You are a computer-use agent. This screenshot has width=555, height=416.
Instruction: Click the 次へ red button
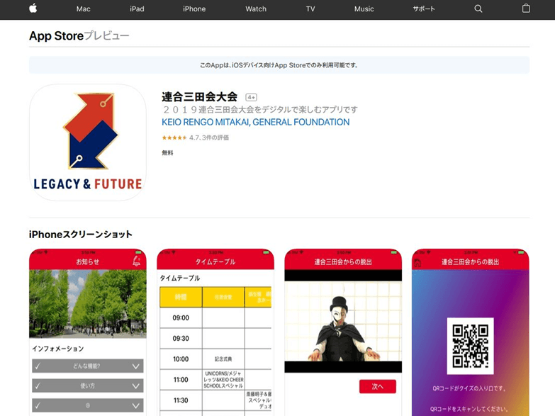[378, 387]
